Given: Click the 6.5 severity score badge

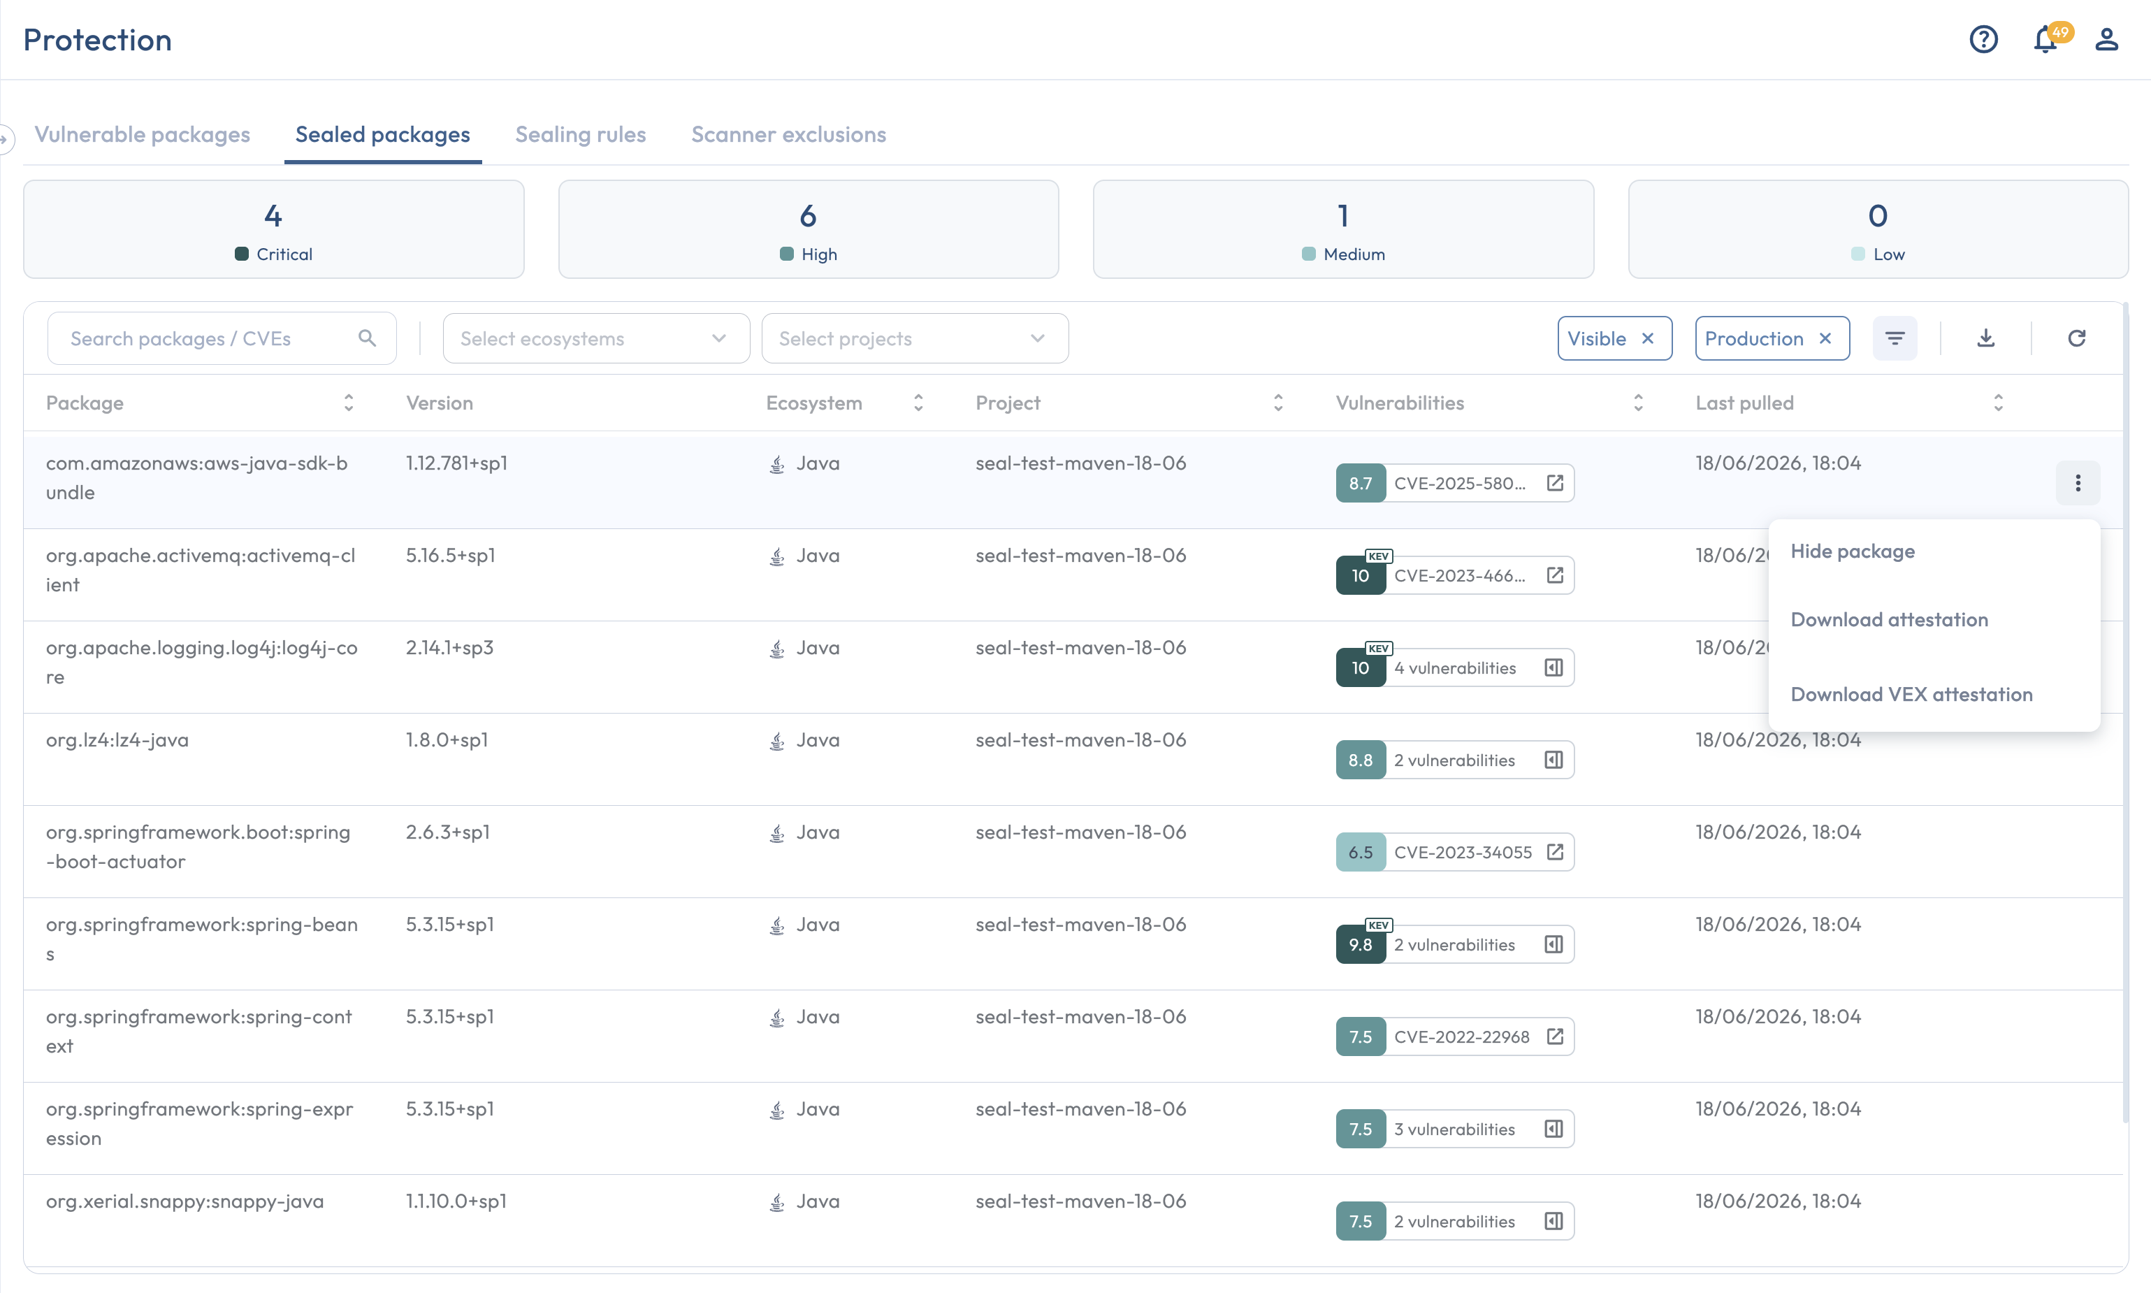Looking at the screenshot, I should [1360, 852].
